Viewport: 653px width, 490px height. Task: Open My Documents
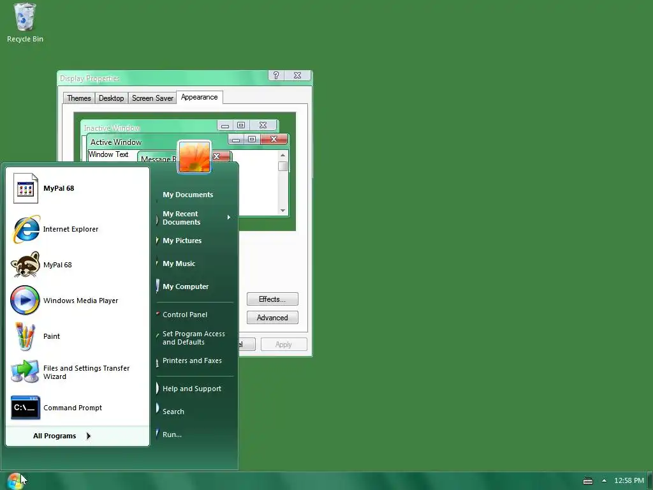[194, 195]
